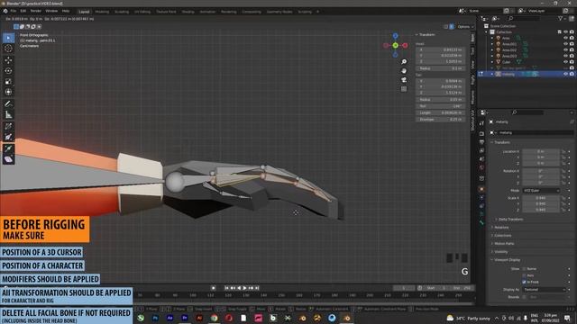The height and width of the screenshot is (324, 577).
Task: Activate the Select Box tool
Action: [x=8, y=38]
